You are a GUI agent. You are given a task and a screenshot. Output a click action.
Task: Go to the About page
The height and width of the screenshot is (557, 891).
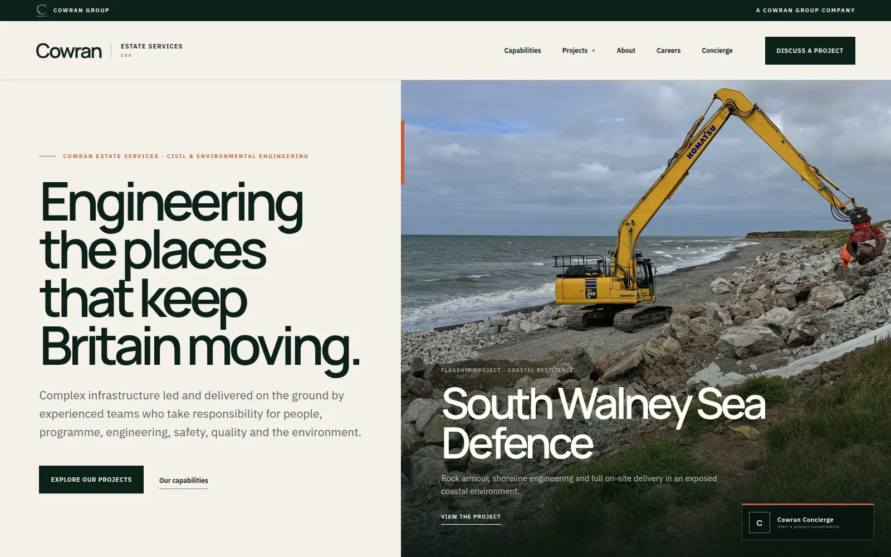coord(626,51)
